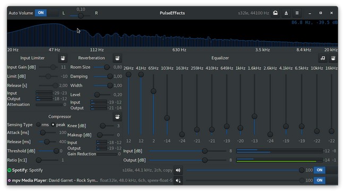Mute the Spotify stream speaker icon
Screen dimensions: 345x193
coord(178,170)
